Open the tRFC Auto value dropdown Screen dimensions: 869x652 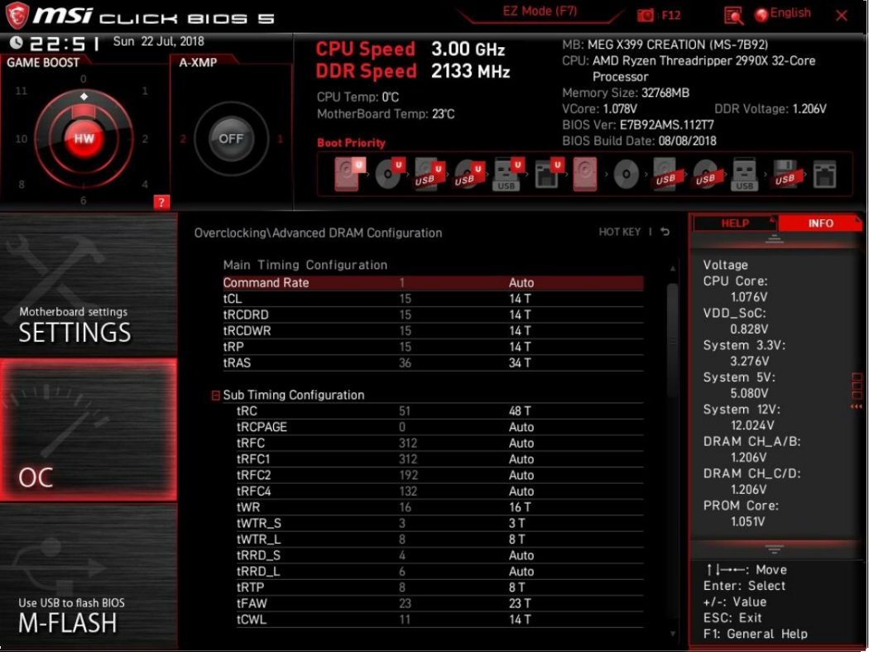tap(521, 443)
